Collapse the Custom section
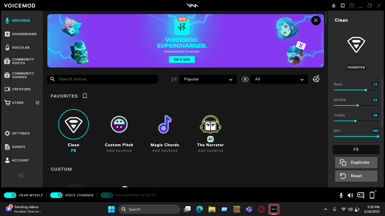This screenshot has width=385, height=216. pyautogui.click(x=48, y=169)
